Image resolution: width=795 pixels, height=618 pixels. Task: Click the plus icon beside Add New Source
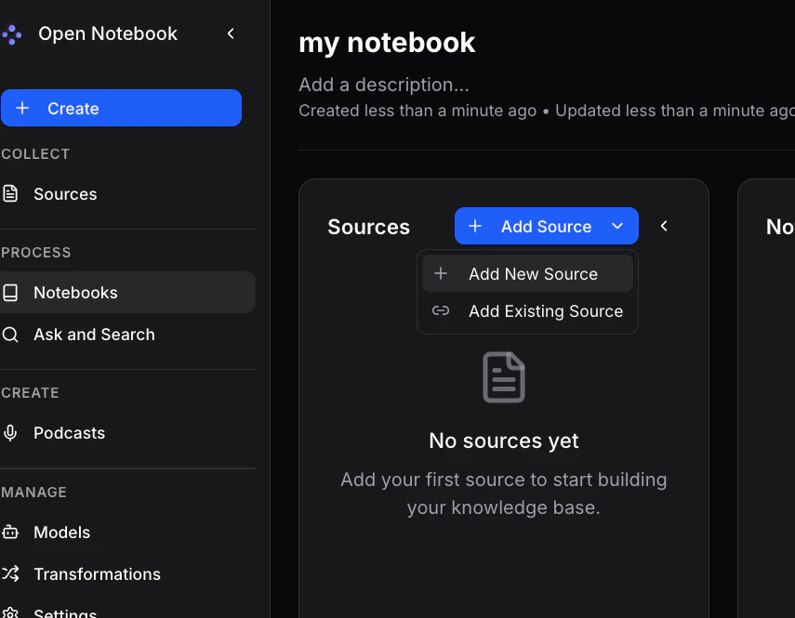[441, 273]
